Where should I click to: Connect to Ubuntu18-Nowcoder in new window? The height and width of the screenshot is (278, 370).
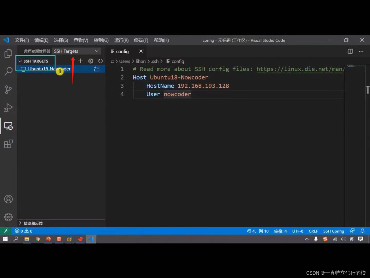[97, 69]
